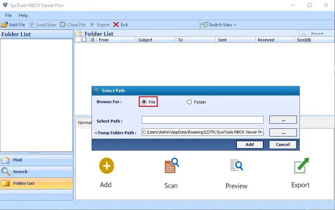
Task: Sort by the To column
Action: (196, 40)
